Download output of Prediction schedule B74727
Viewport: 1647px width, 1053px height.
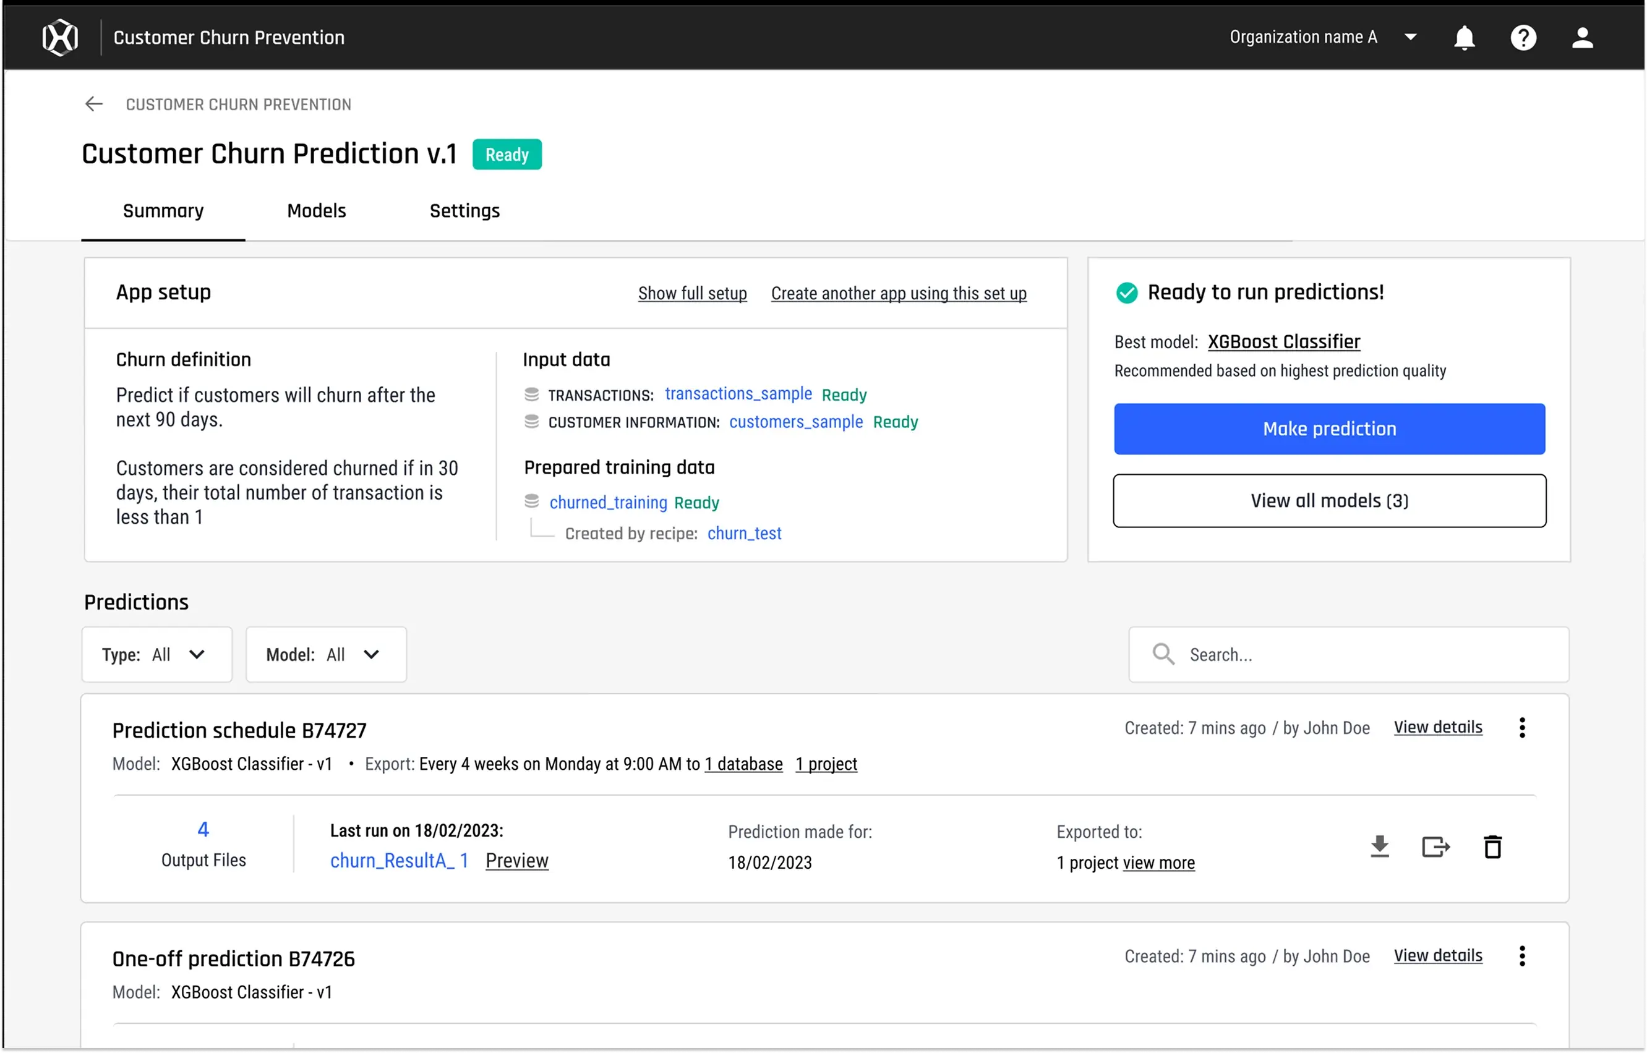pyautogui.click(x=1380, y=846)
